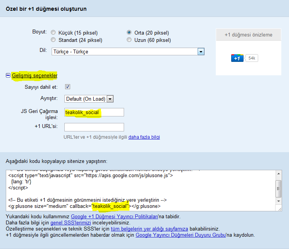Select Uzun (60 piksel) size

(129, 40)
